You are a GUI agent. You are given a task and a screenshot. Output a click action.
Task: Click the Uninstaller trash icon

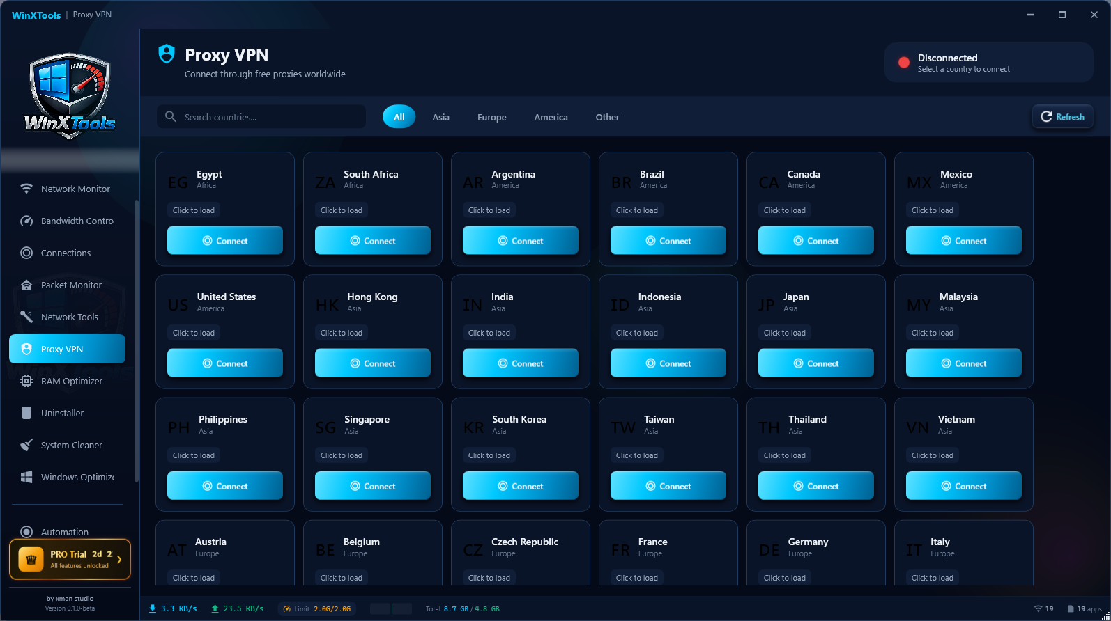click(26, 413)
